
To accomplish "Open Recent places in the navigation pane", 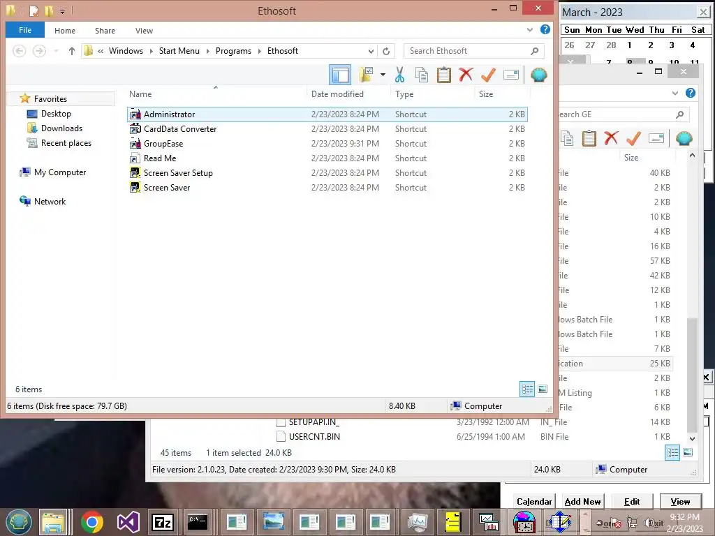I will coord(66,142).
